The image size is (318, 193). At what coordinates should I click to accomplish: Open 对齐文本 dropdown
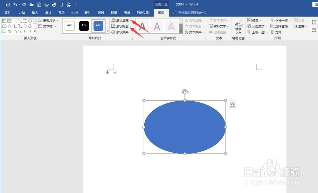tap(218, 26)
